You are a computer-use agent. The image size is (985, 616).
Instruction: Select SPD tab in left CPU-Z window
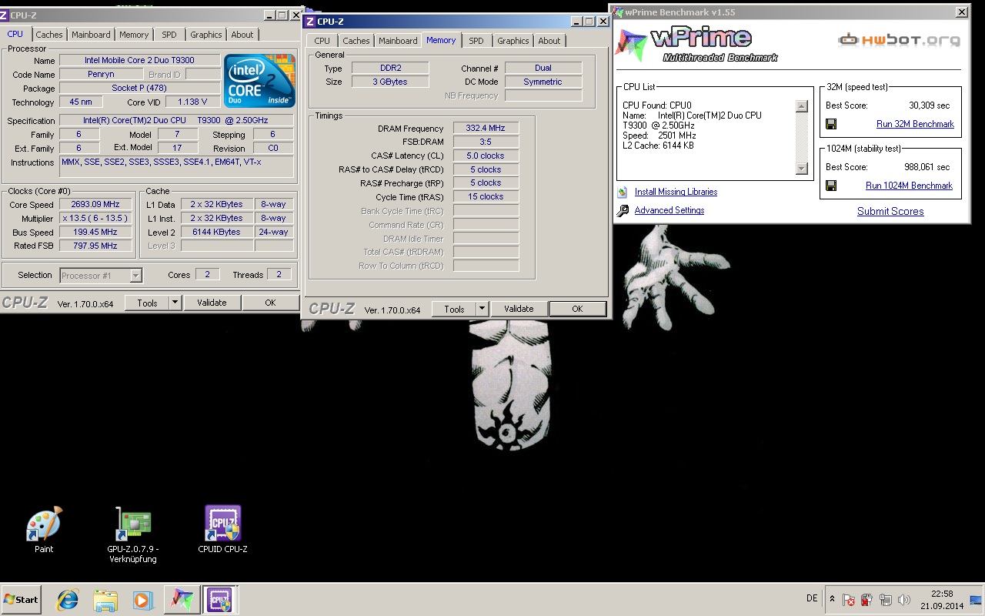(x=169, y=35)
